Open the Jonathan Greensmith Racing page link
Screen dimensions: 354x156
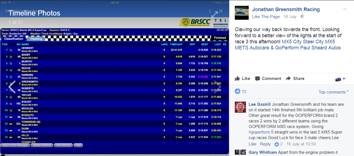[x=286, y=9]
